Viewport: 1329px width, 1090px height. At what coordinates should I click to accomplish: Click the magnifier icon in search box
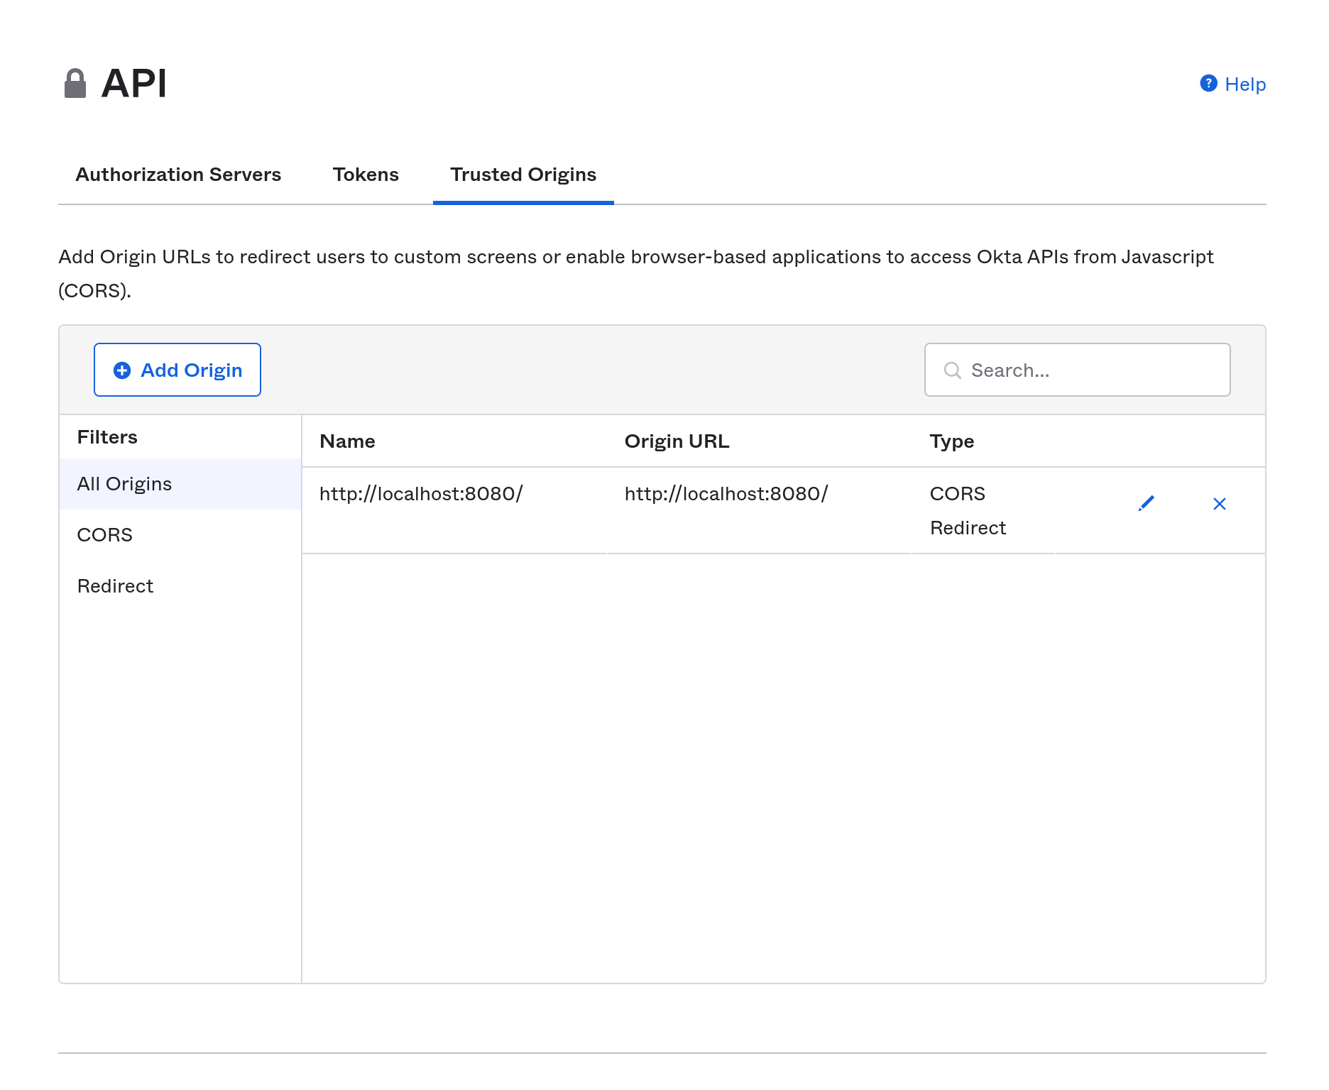coord(952,370)
